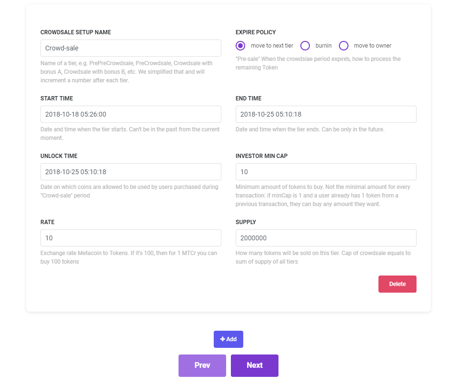The image size is (457, 384).
Task: Click the Crowdsale Setup Name field
Action: (x=131, y=48)
